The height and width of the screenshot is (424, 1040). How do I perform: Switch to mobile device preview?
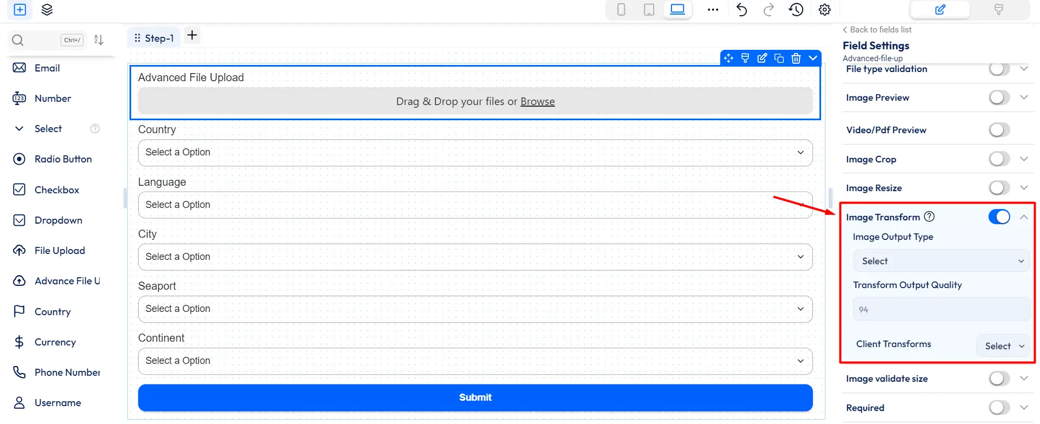(x=621, y=10)
